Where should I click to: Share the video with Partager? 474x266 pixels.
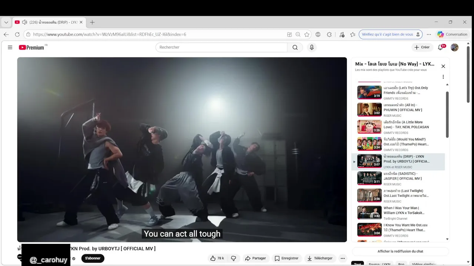pos(256,258)
